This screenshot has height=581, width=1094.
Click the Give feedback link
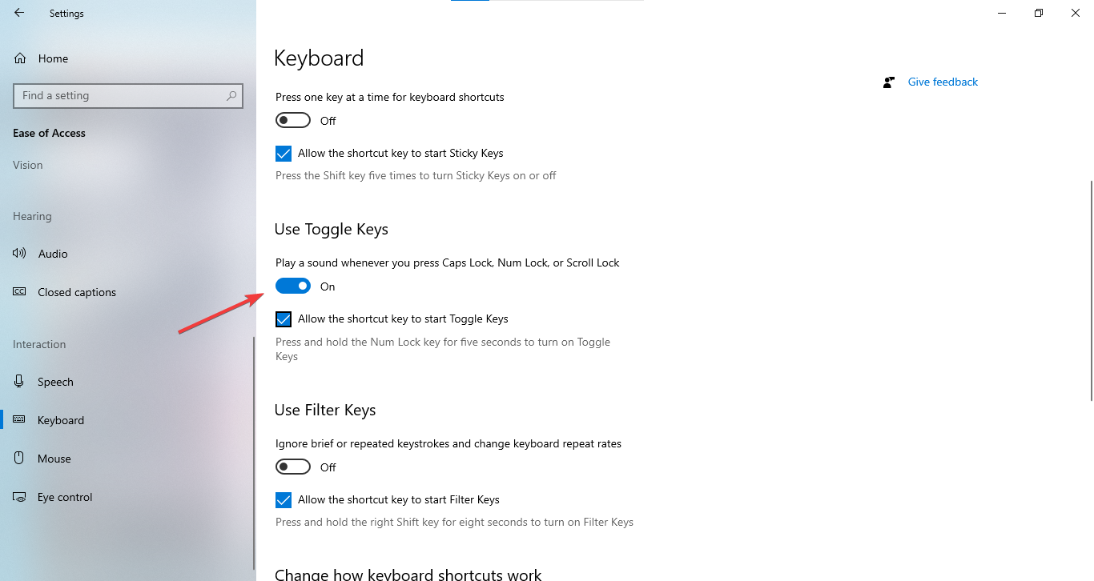click(943, 82)
